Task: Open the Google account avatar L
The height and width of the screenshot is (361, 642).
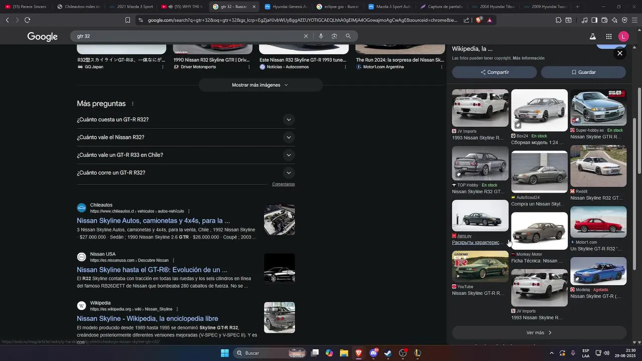Action: pos(623,36)
